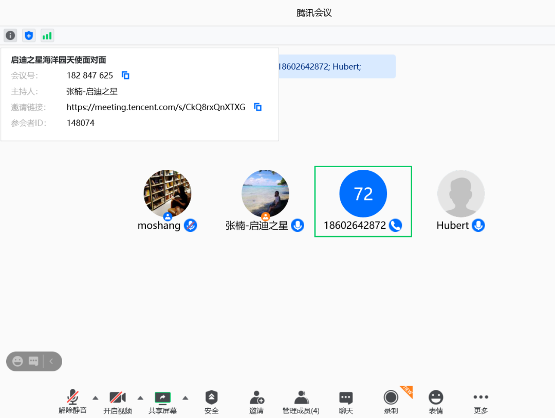This screenshot has height=418, width=555.
Task: Click moshang's muted microphone icon
Action: tap(191, 226)
